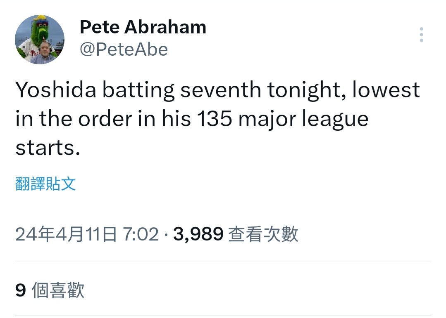Open the 個喜歡 likes list
Image resolution: width=446 pixels, height=318 pixels.
[x=58, y=290]
